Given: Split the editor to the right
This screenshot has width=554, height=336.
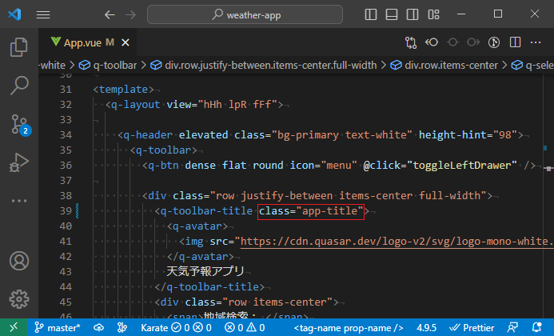Looking at the screenshot, I should [515, 42].
